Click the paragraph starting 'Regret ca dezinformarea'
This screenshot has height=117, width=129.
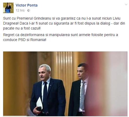(x=61, y=37)
